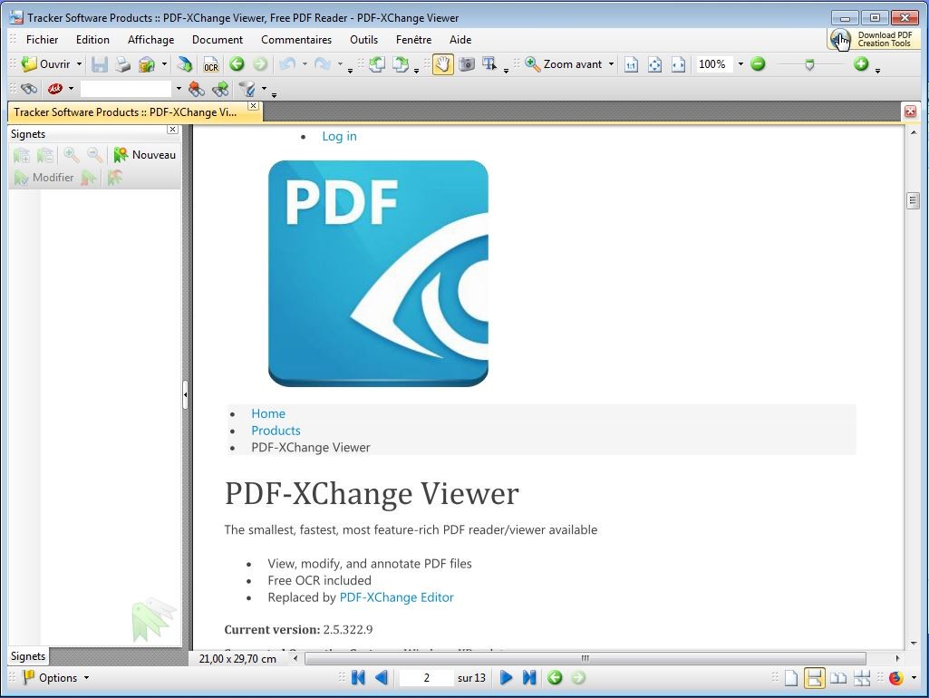This screenshot has height=698, width=929.
Task: Open the Ouvrir dropdown arrow
Action: pyautogui.click(x=79, y=64)
